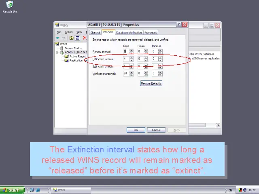Click the help question mark button in Properties
259x194 pixels.
179,25
